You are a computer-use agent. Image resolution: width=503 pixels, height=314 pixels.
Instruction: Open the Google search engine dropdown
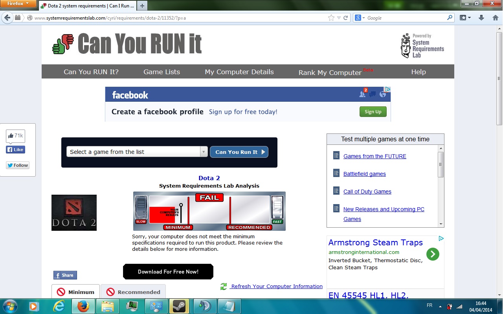tap(360, 18)
